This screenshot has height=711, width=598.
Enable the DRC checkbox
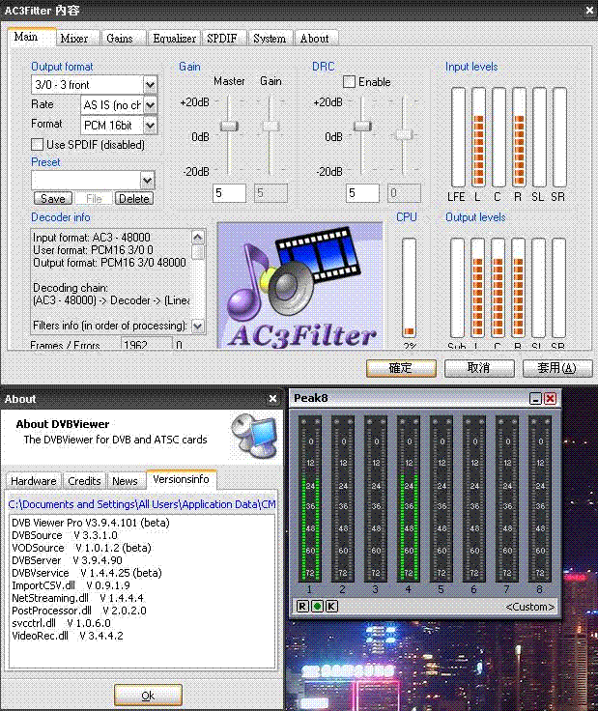350,83
